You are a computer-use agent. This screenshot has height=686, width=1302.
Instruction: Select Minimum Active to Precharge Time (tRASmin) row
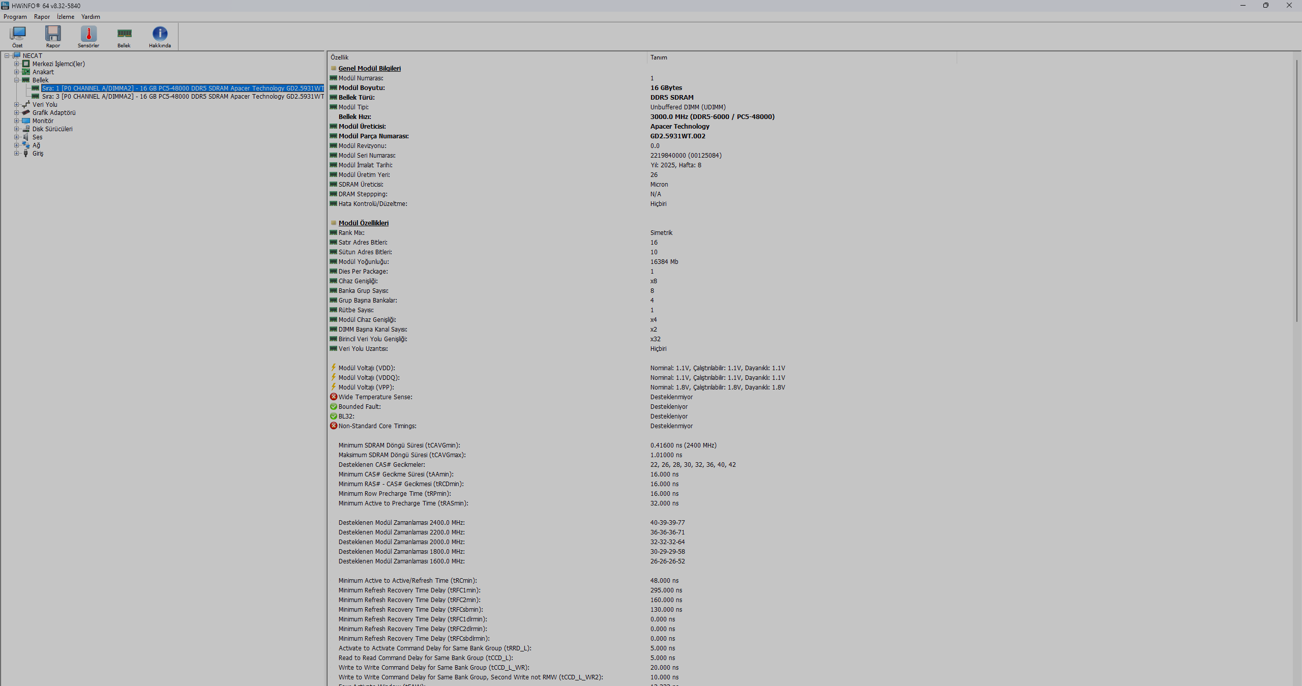(643, 503)
